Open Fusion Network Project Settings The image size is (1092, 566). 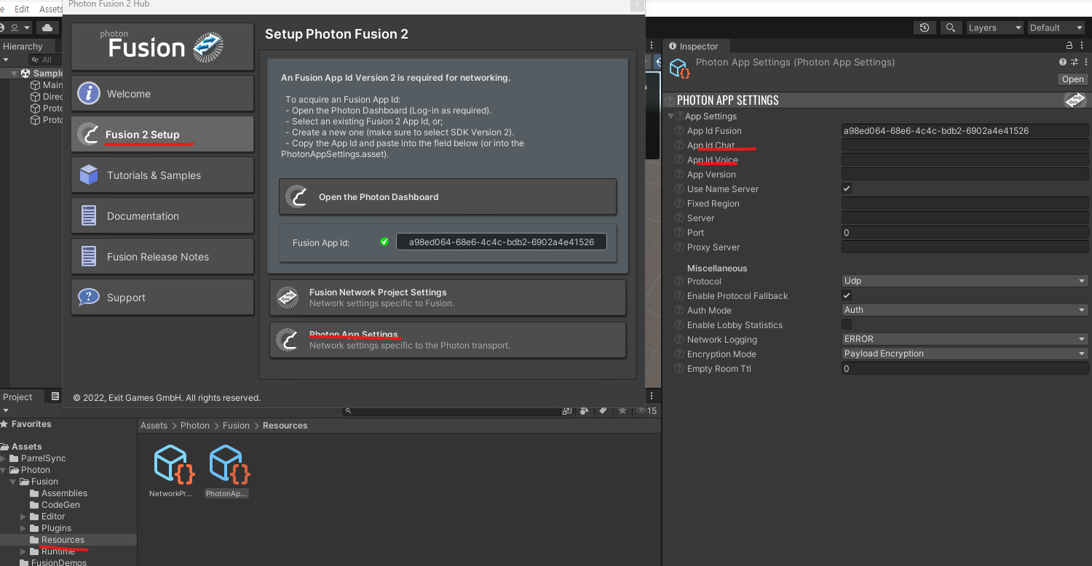448,298
